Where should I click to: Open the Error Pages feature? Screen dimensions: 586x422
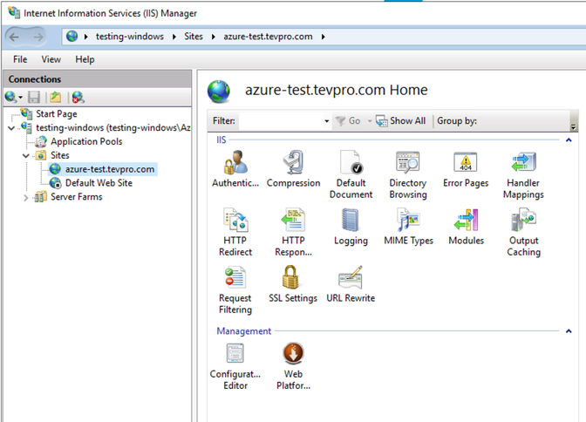pyautogui.click(x=466, y=168)
